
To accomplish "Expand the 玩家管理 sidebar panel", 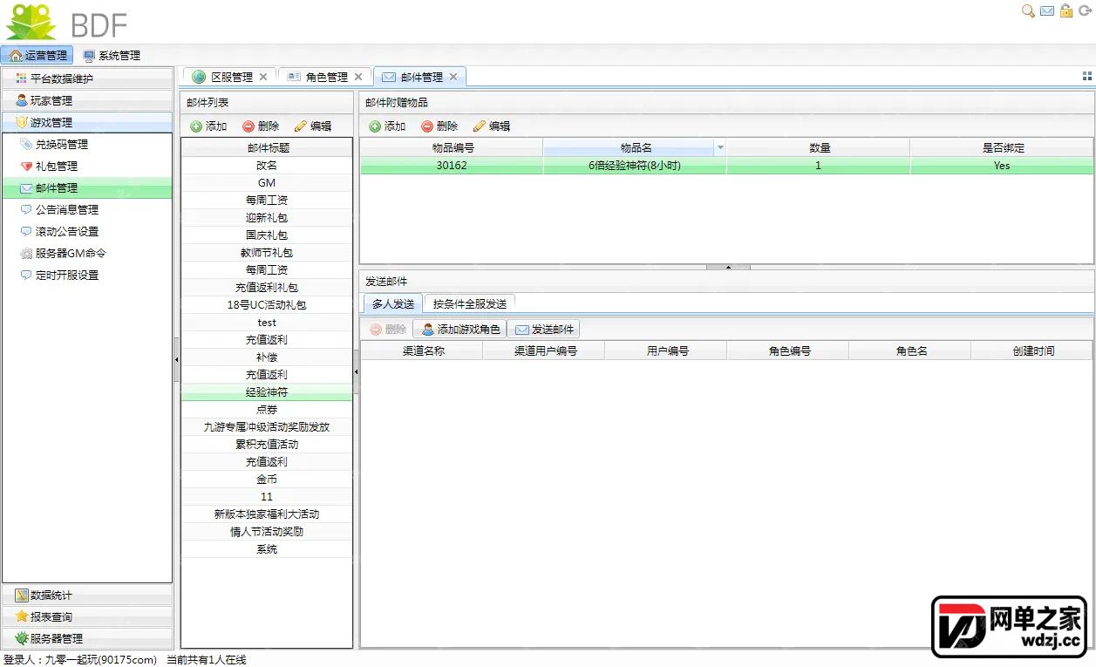I will pyautogui.click(x=87, y=100).
